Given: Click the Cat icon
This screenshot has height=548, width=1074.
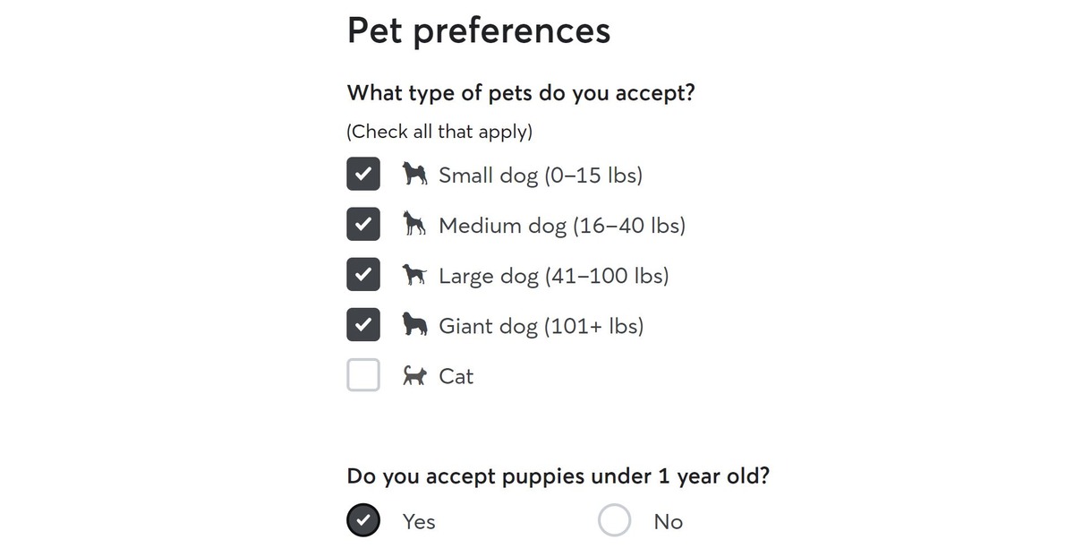Looking at the screenshot, I should click(414, 375).
